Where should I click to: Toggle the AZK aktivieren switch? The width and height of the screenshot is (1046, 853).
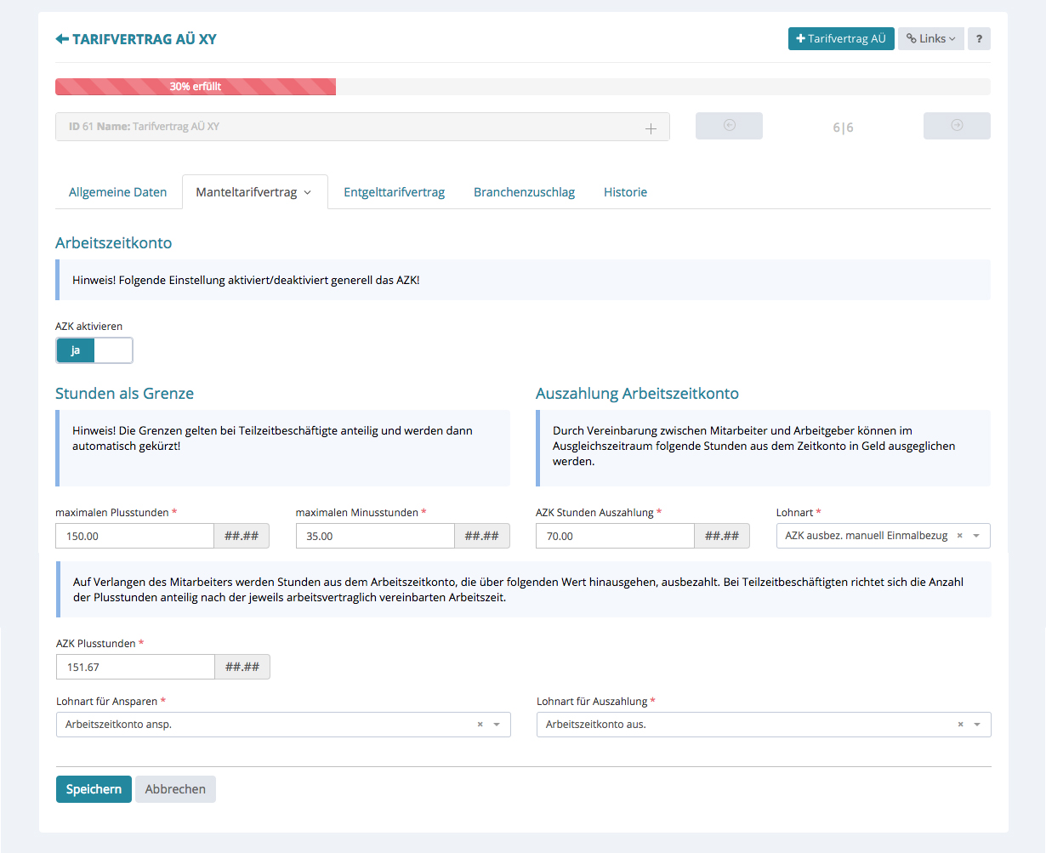(x=94, y=350)
